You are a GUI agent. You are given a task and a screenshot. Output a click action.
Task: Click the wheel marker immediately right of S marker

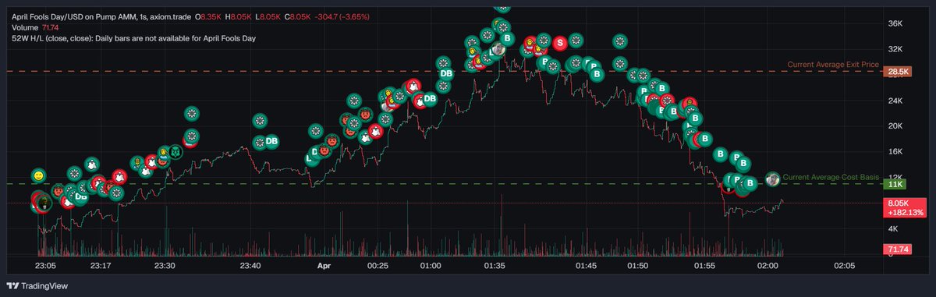tap(576, 41)
